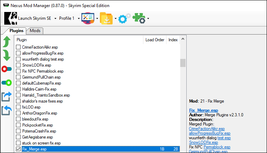Tick the GetAegisbane.esp checkbox
267x153 pixels.
point(18,137)
